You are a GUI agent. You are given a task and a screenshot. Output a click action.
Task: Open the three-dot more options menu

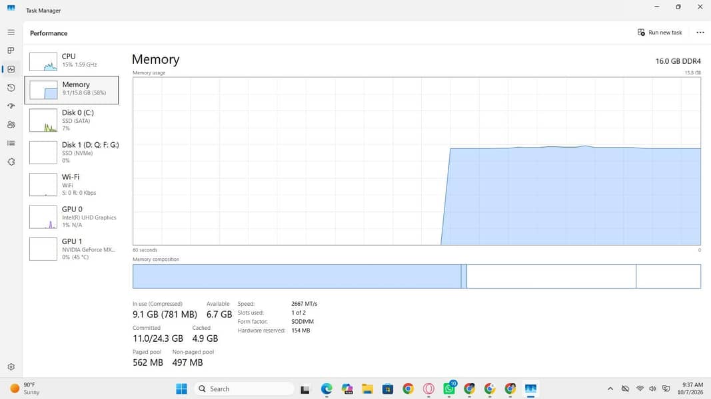pyautogui.click(x=700, y=33)
